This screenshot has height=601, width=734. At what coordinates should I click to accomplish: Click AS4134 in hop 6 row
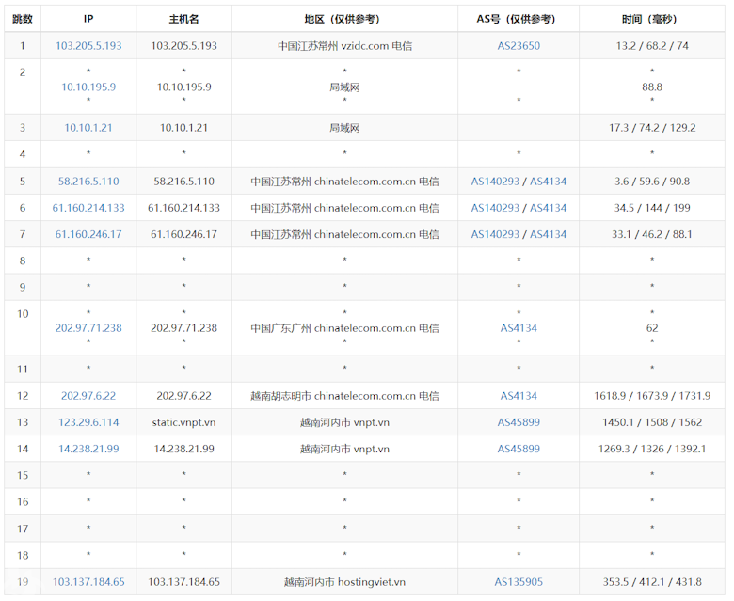click(x=549, y=208)
